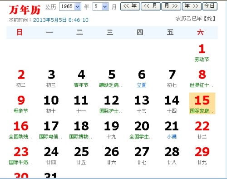
Task: Click the Wednesday 三 column header
Action: point(110,32)
